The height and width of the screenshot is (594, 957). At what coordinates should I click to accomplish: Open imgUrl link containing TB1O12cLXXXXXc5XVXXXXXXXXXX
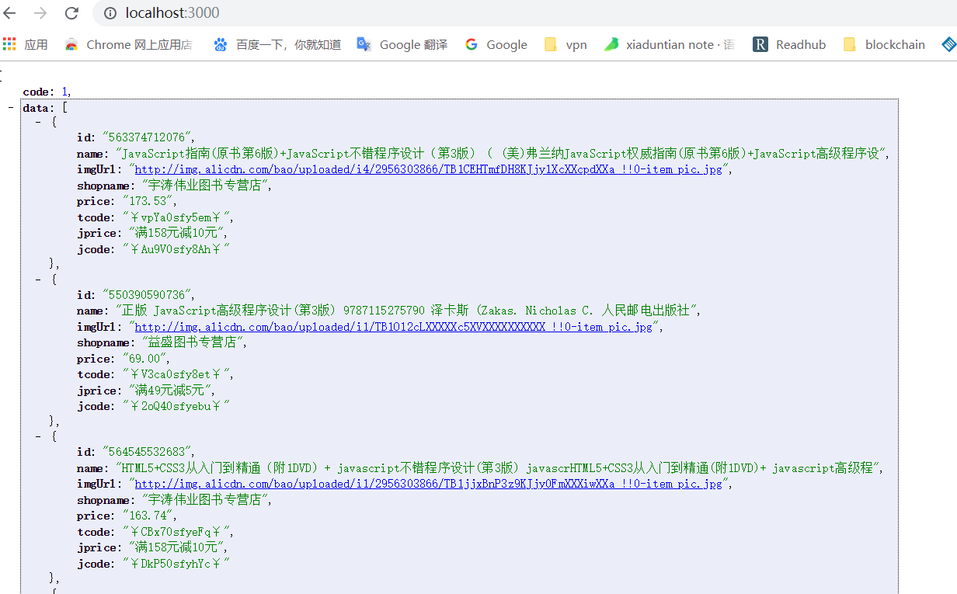393,327
